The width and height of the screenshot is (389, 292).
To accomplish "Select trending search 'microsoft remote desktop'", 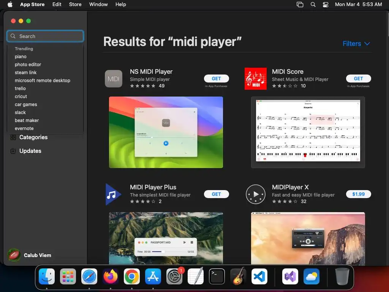I will click(43, 81).
